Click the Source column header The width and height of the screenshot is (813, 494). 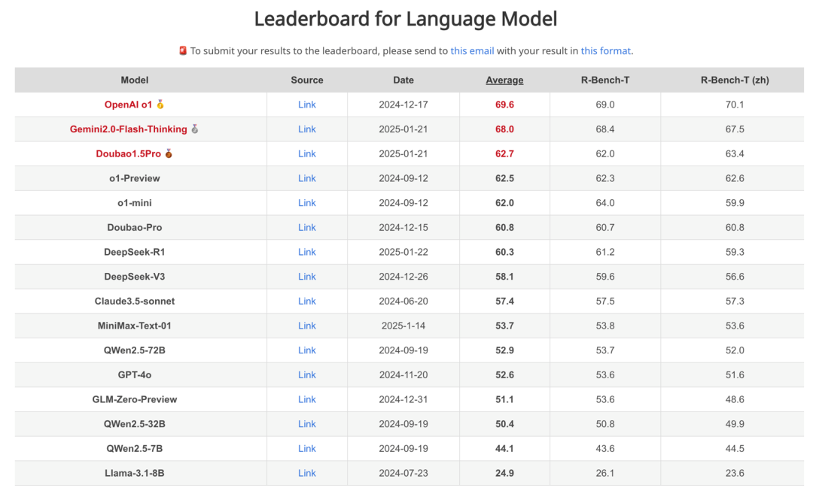[307, 80]
